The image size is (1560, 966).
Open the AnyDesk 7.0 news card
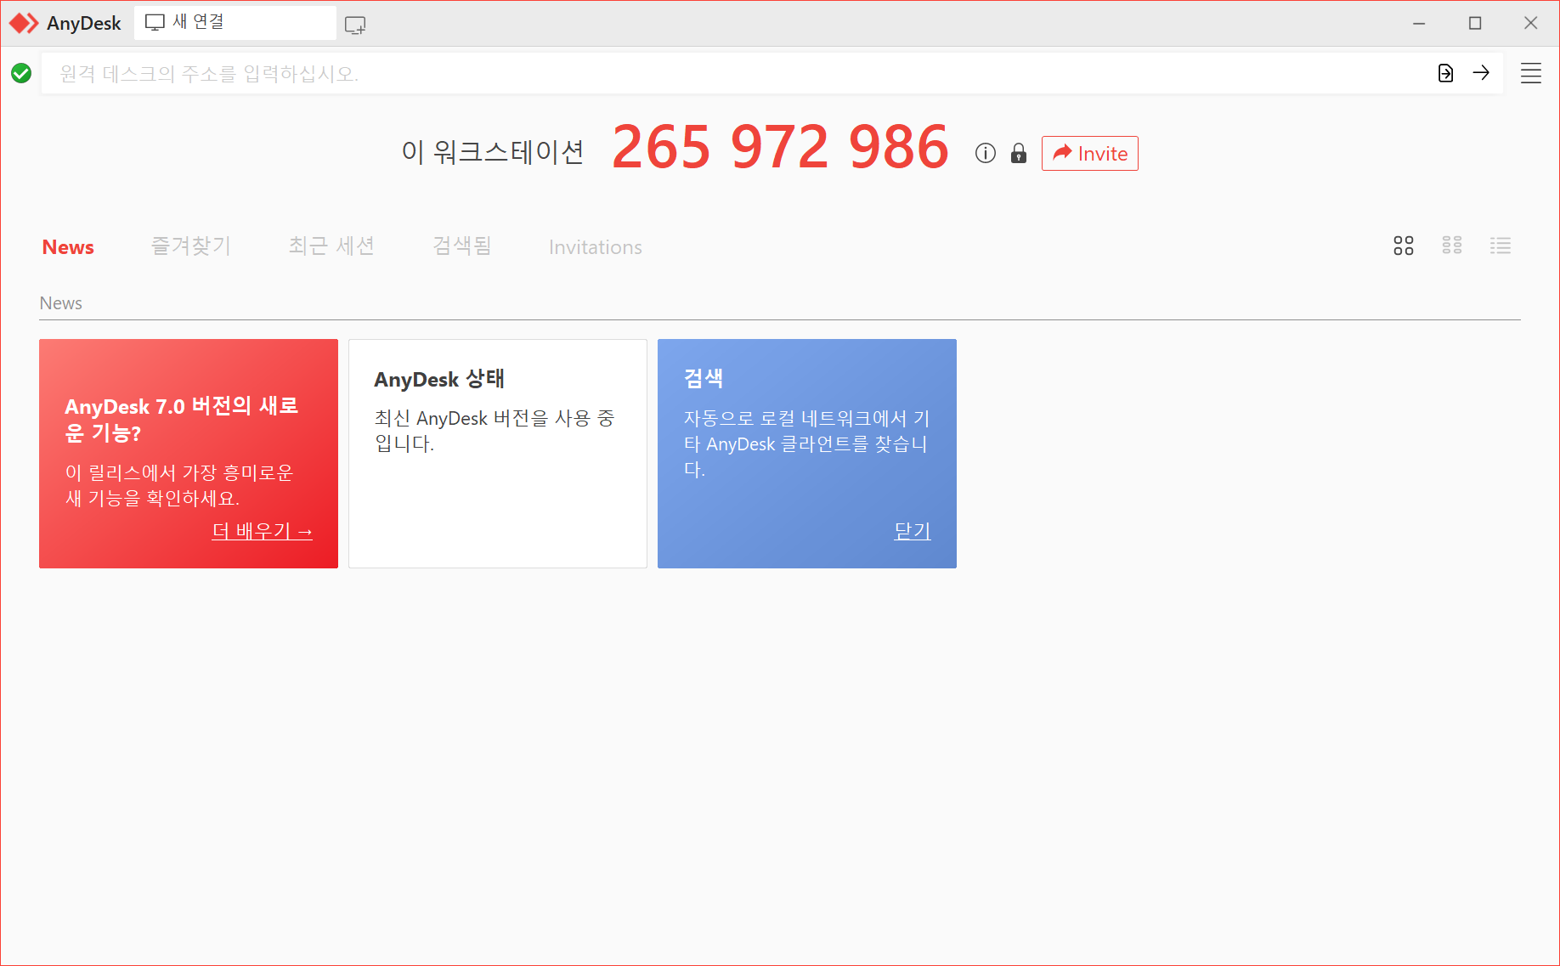[x=189, y=454]
